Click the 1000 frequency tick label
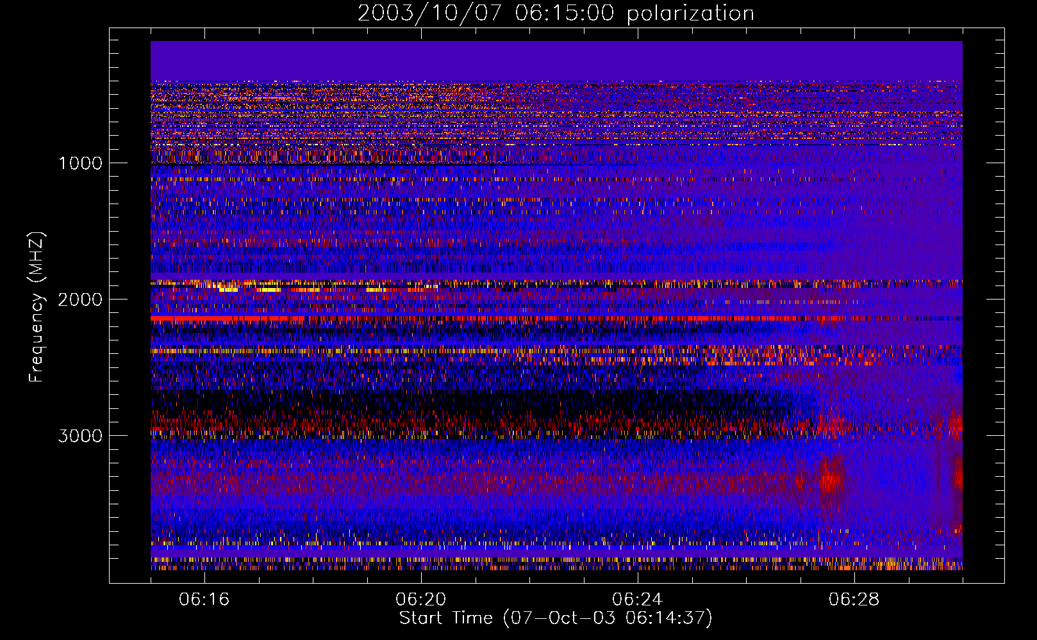Viewport: 1037px width, 640px height. coord(80,163)
